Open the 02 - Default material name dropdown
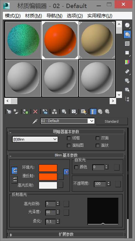135x241 pixels. pyautogui.click(x=92, y=121)
